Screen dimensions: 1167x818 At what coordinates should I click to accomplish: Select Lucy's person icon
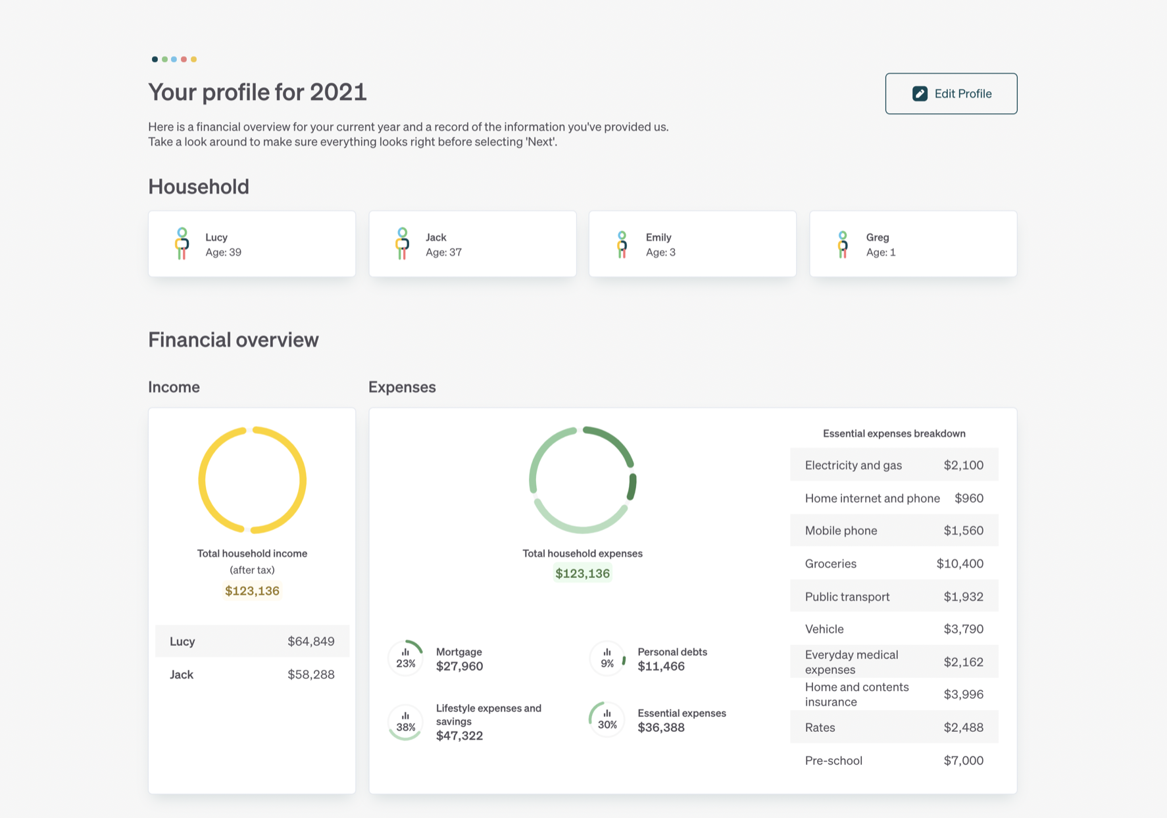pos(182,243)
